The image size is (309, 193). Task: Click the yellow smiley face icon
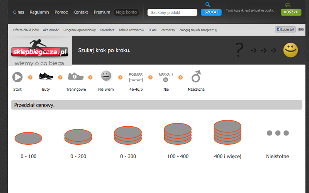pos(290,50)
